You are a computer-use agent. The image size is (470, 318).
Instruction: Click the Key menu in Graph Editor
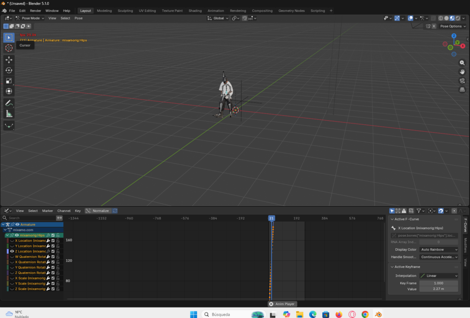(78, 211)
